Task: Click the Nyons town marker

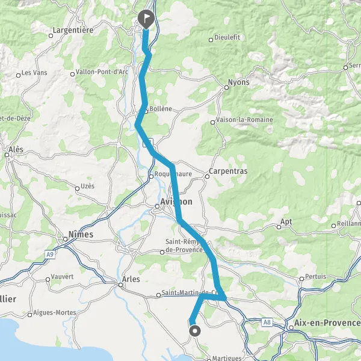Action: 227,87
